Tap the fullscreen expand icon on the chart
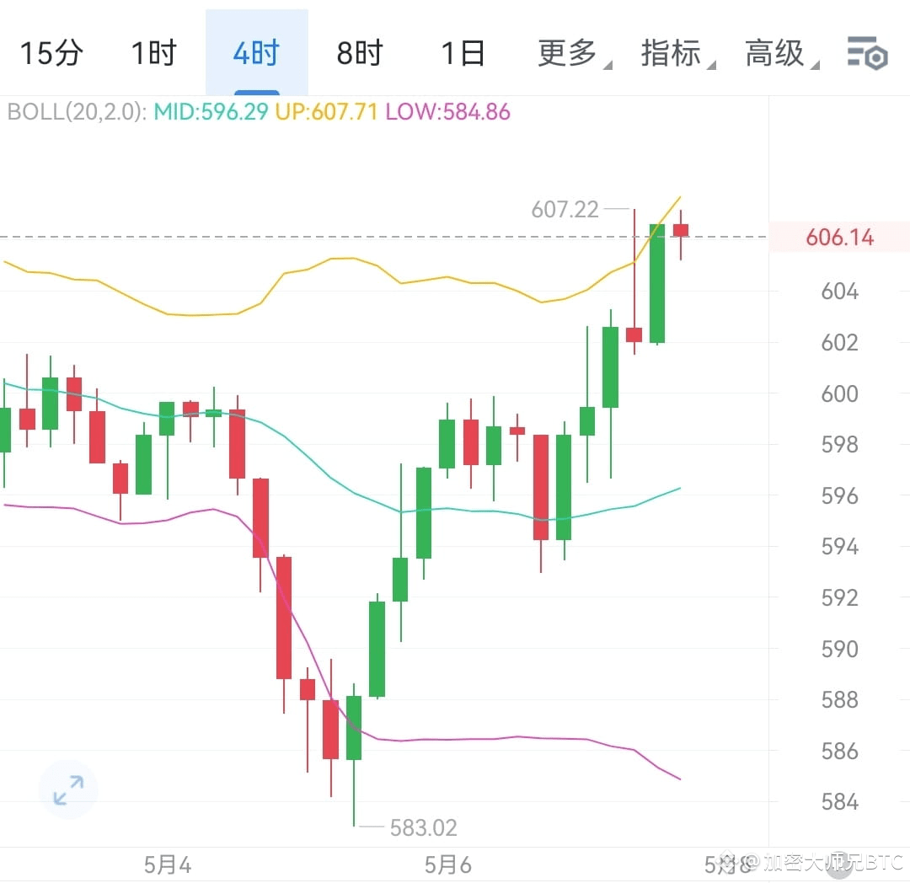 [x=68, y=789]
